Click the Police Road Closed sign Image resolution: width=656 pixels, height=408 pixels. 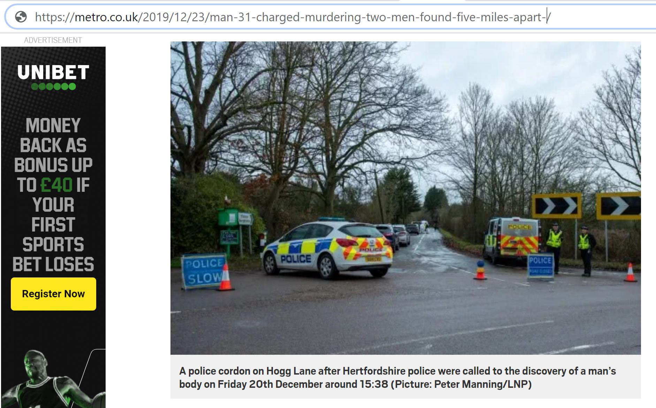[540, 267]
